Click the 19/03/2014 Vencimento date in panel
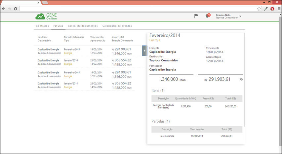The height and width of the screenshot is (154, 282). [215, 52]
